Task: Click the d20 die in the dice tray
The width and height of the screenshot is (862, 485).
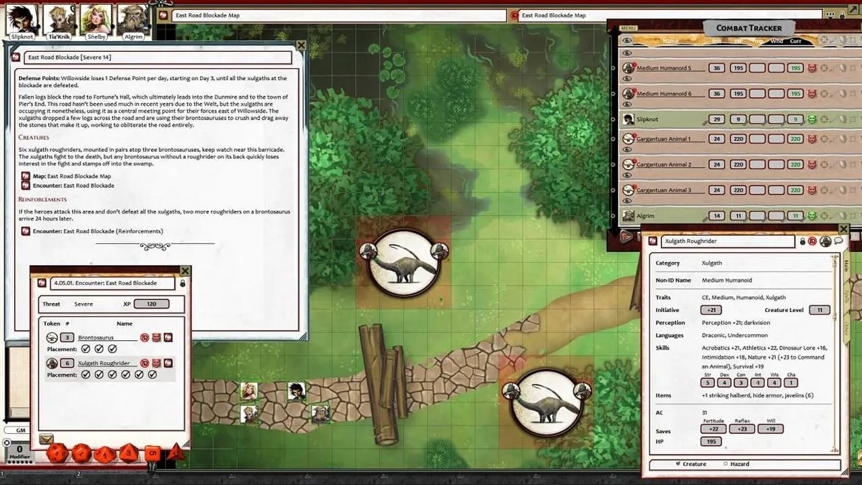Action: 57,453
